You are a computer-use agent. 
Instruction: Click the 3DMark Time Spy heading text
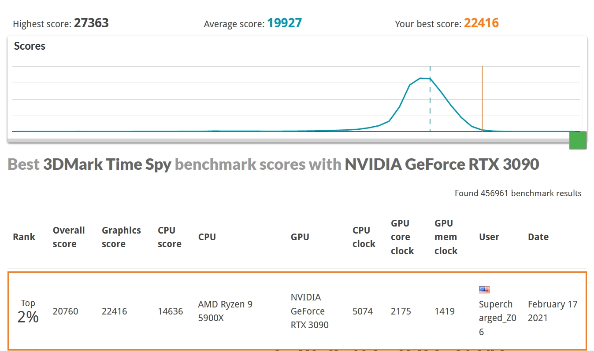click(107, 165)
